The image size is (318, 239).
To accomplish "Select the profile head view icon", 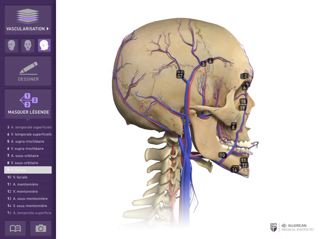I will (45, 45).
